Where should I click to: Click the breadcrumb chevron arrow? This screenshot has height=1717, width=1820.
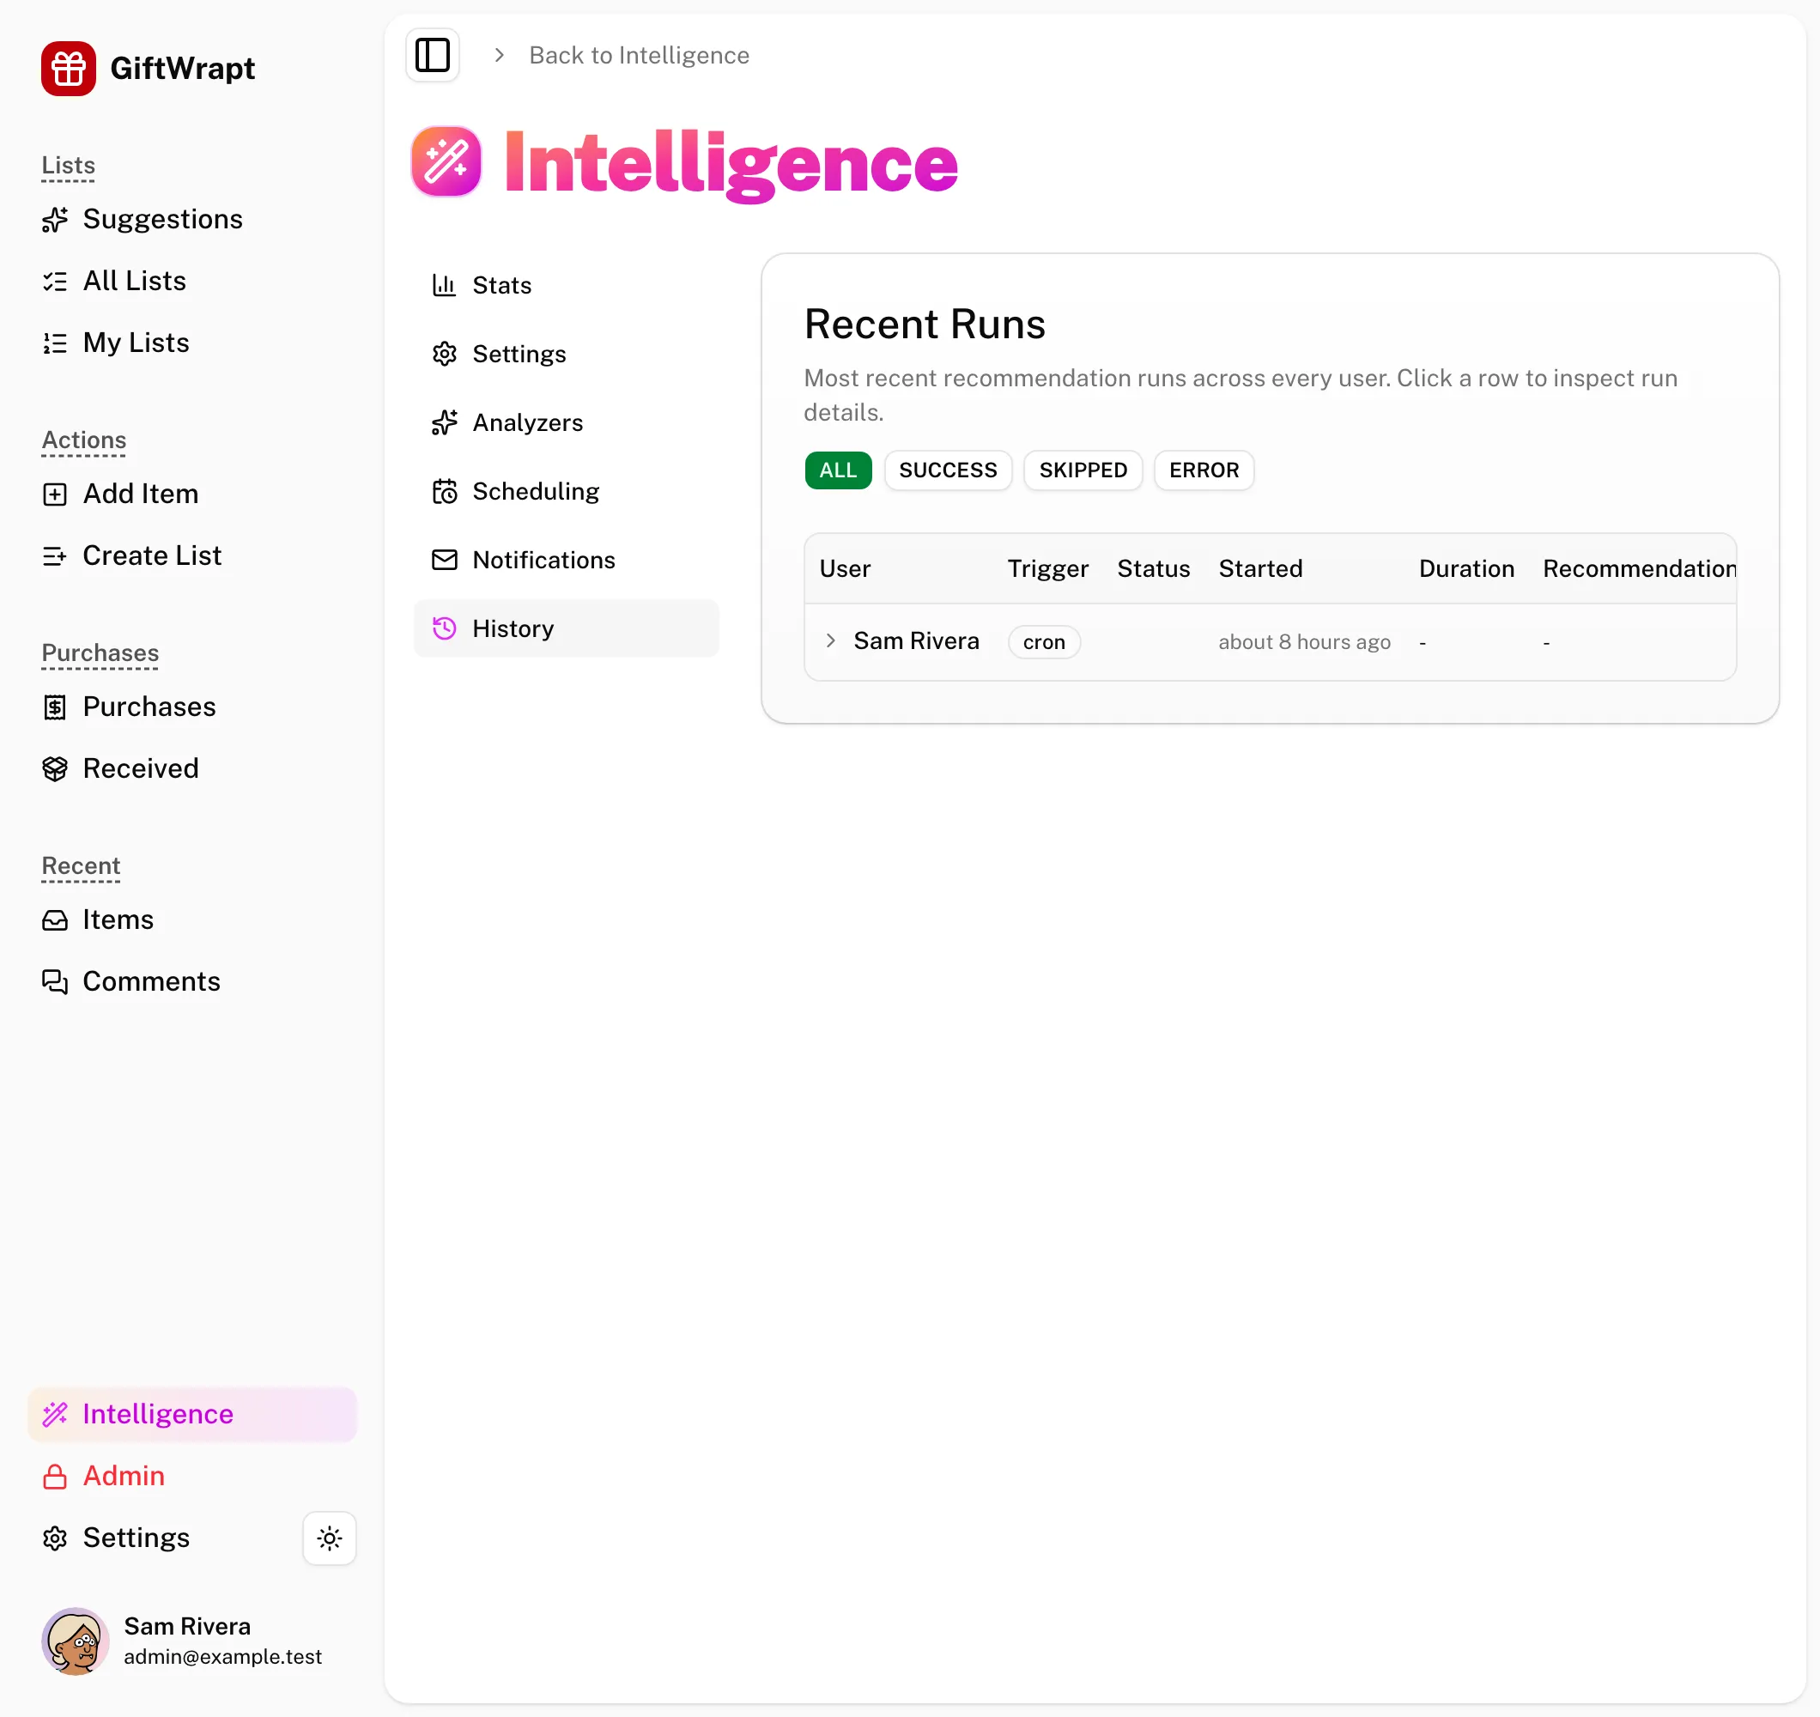(x=499, y=55)
